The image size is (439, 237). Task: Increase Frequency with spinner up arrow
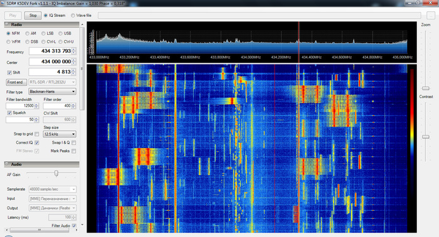(x=73, y=50)
